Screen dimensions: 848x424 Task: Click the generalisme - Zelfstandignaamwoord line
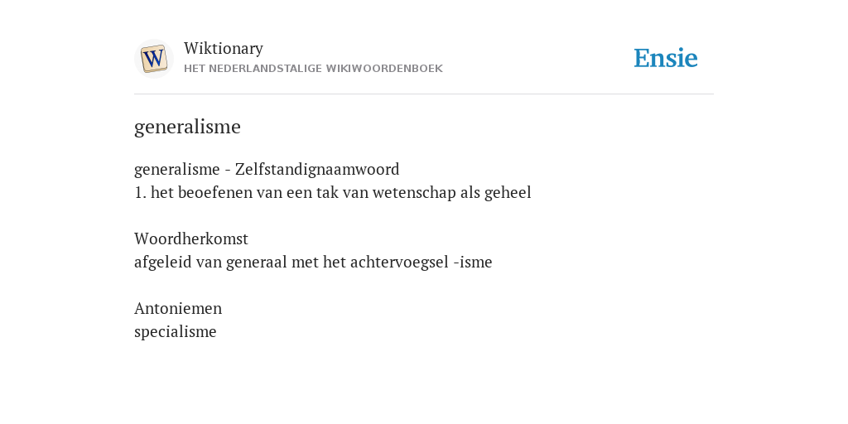pyautogui.click(x=267, y=170)
